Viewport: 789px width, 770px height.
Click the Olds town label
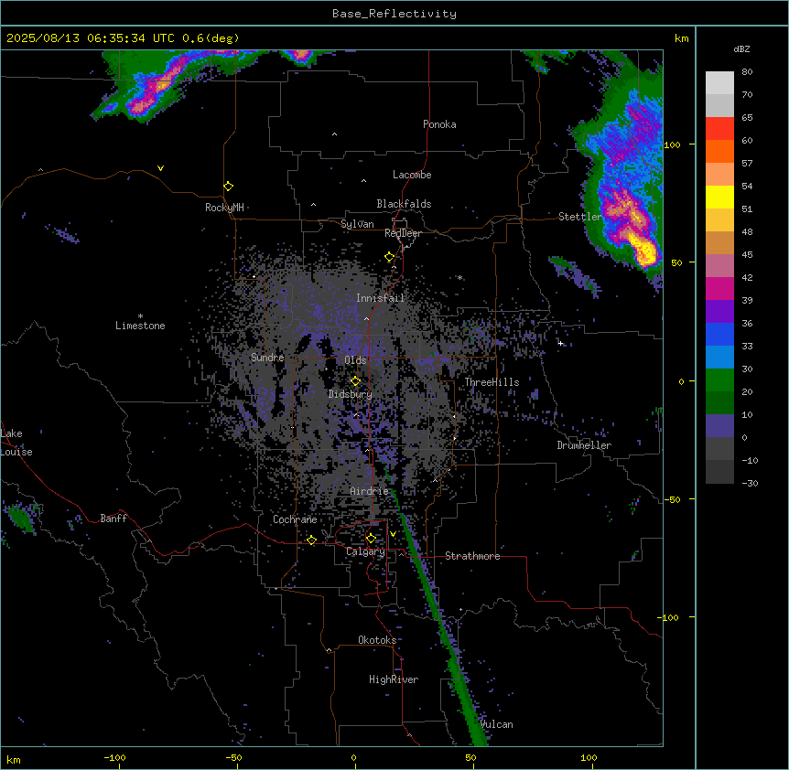tap(355, 360)
